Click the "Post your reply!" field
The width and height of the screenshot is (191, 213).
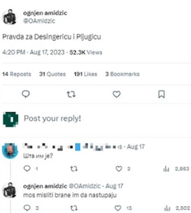52,118
